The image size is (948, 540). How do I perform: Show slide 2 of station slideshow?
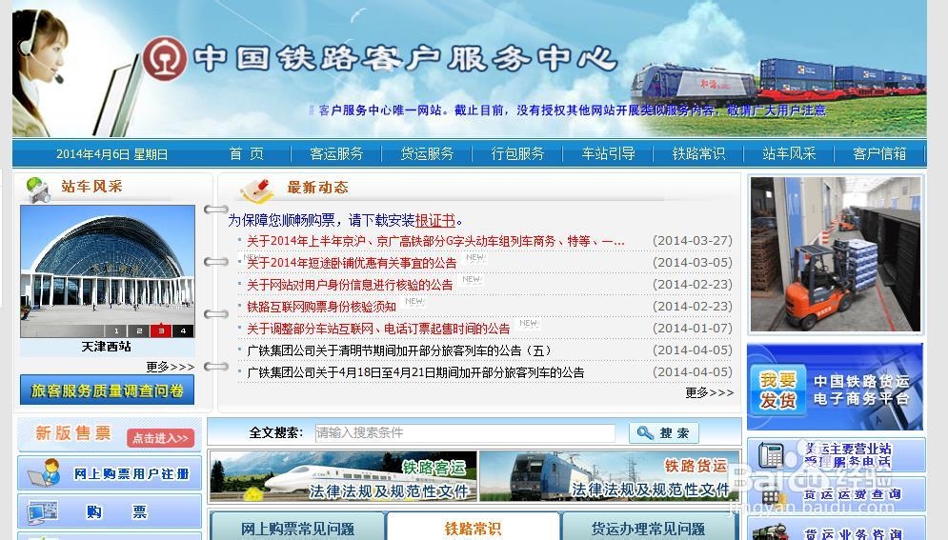pyautogui.click(x=138, y=331)
